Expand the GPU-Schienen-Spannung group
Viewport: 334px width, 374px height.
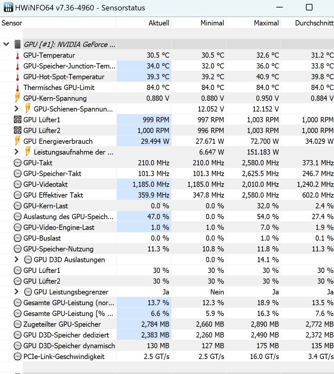16,109
